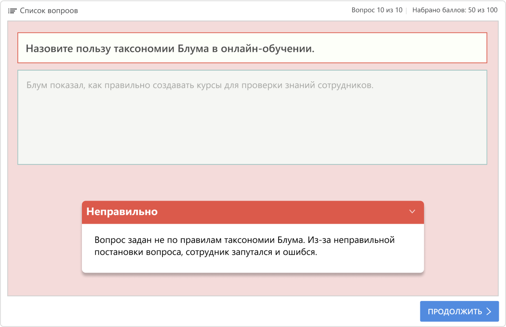This screenshot has width=506, height=327.
Task: Focus the empty area of the answer field
Action: (252, 130)
